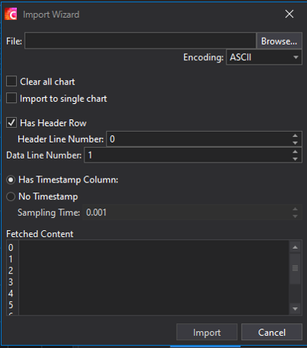This screenshot has height=348, width=307.
Task: Enable the Clear all chart checkbox
Action: [12, 81]
